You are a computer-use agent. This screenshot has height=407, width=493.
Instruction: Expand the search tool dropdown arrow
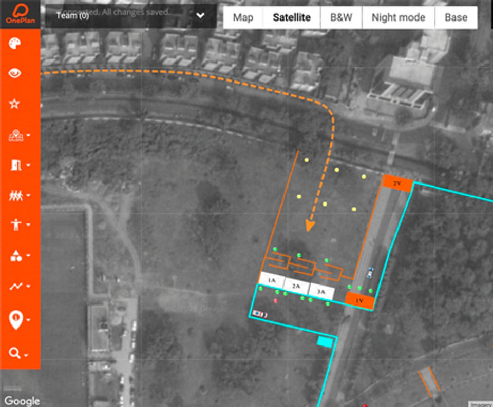26,355
